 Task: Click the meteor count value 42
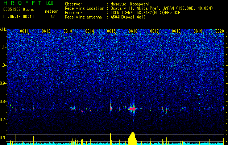(53, 17)
